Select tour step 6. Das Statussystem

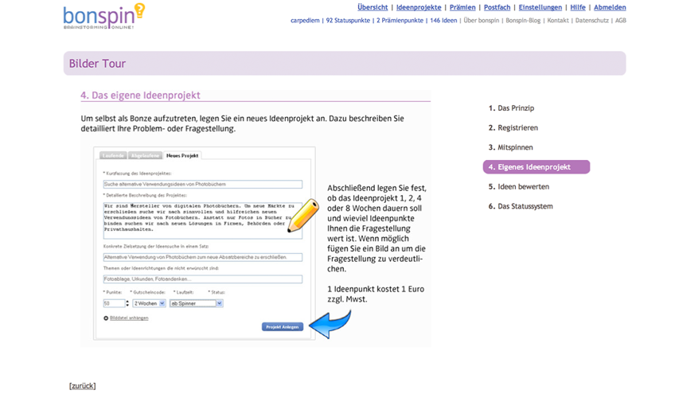pos(521,207)
